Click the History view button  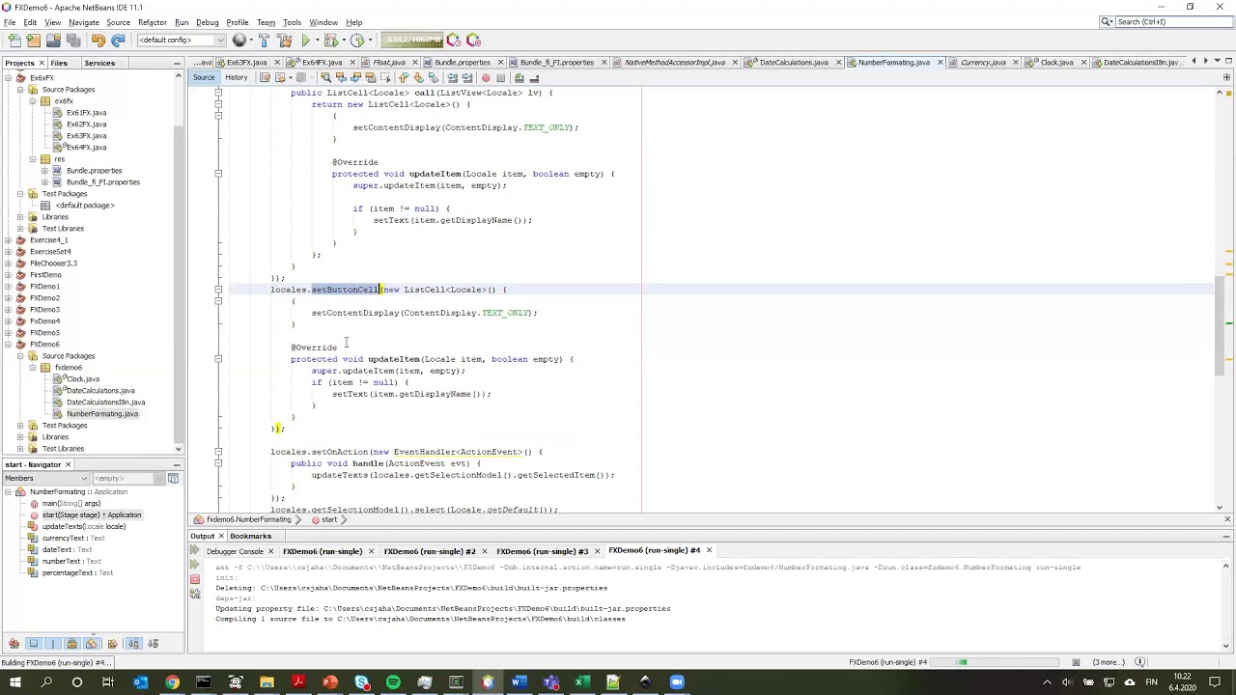pos(236,77)
